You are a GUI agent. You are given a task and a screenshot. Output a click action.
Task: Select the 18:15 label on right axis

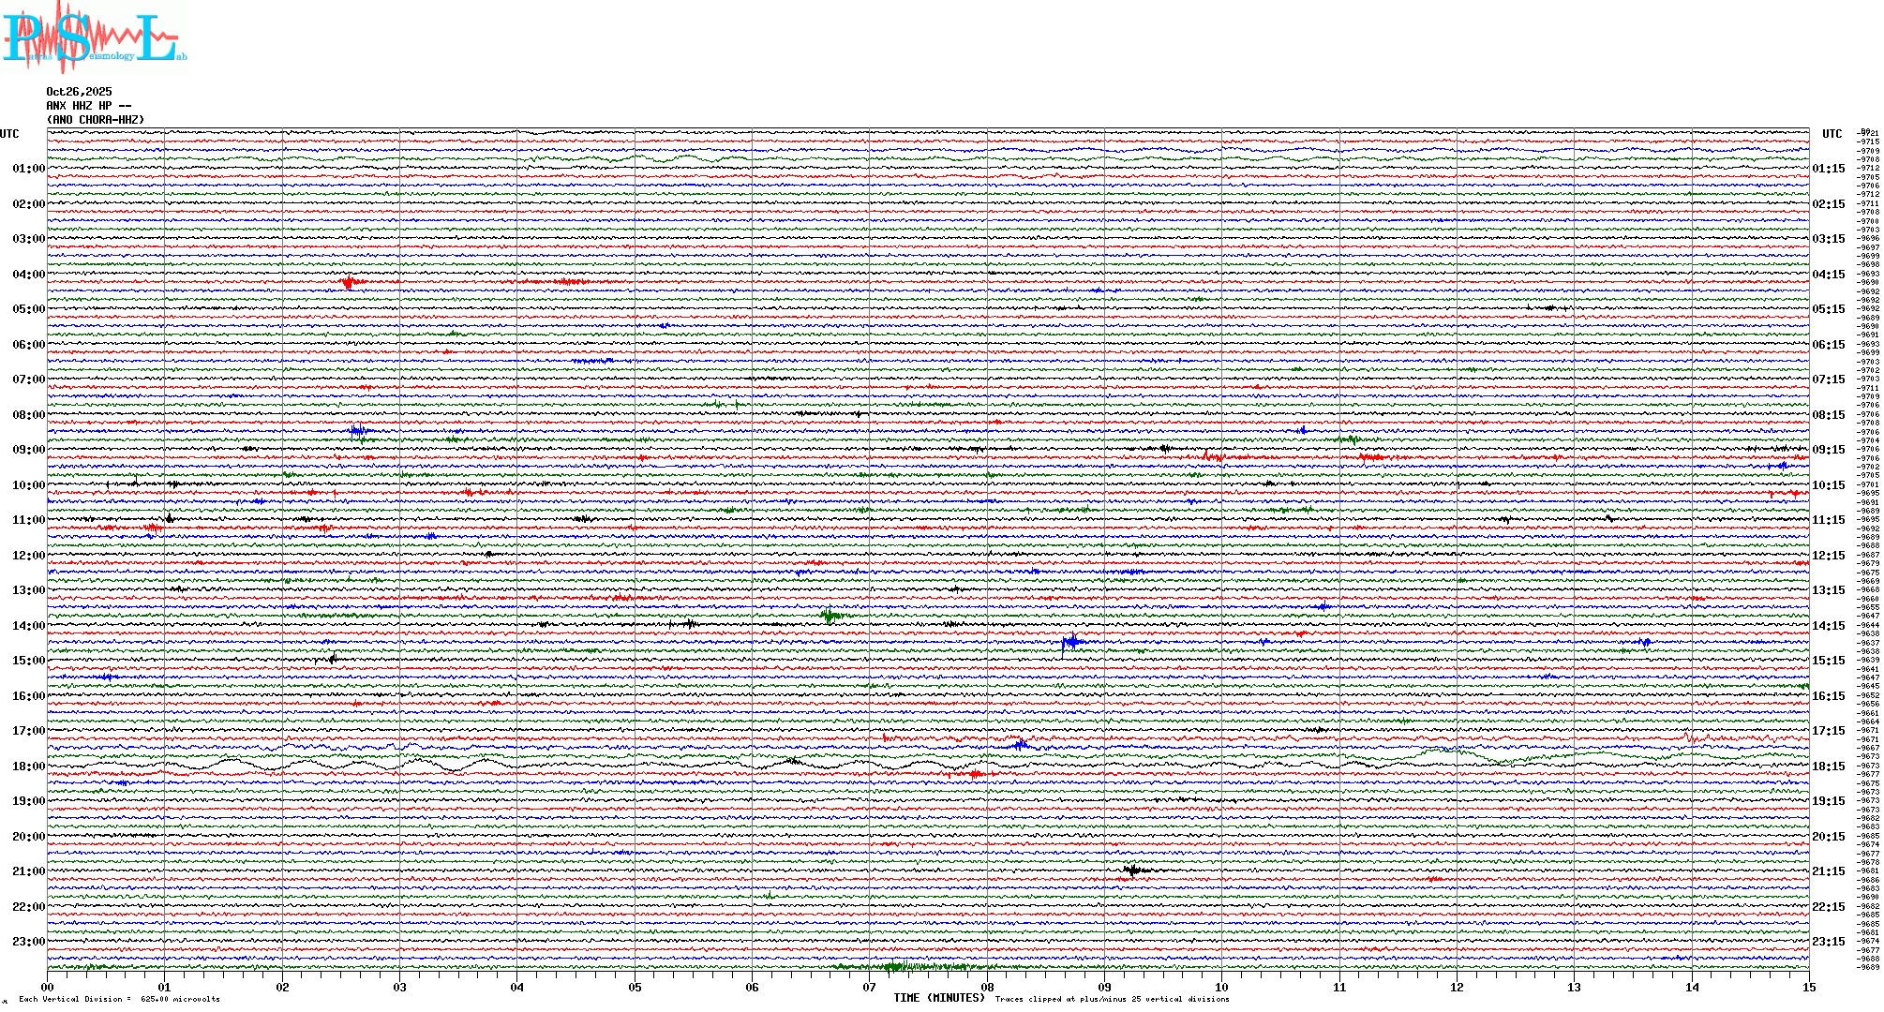click(x=1828, y=766)
